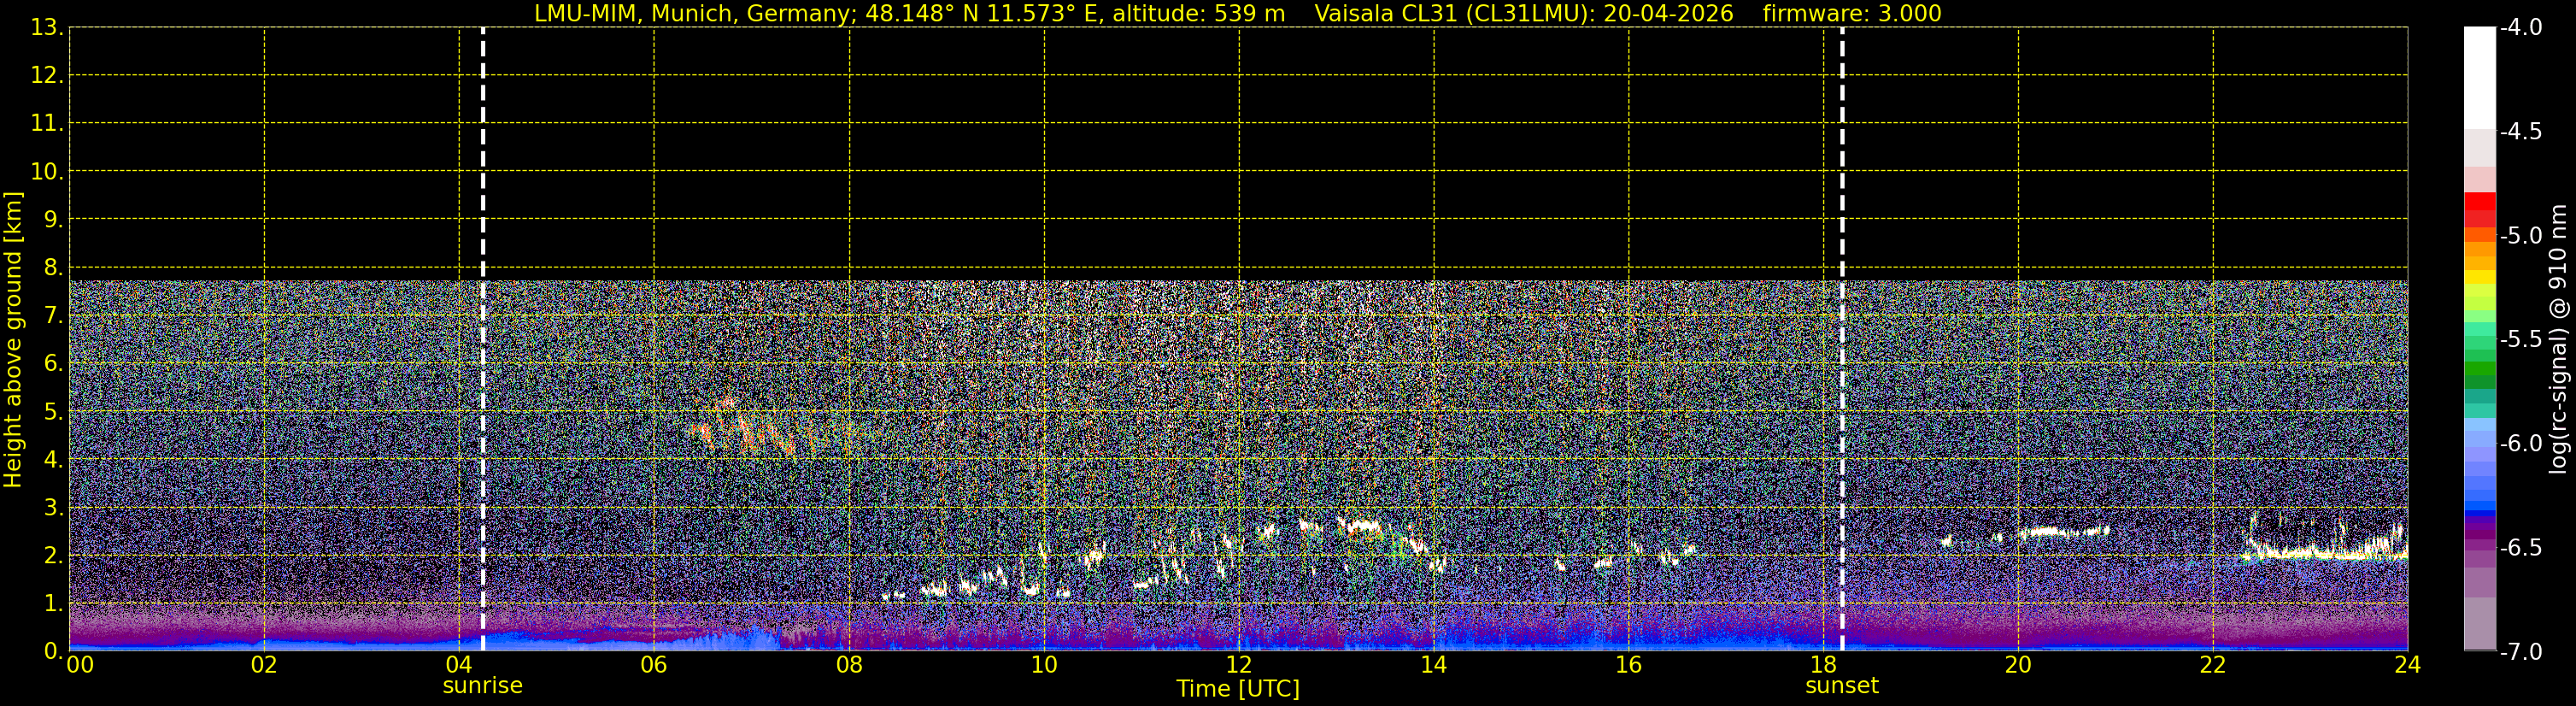
Task: Click the 5 km height tick label
Action: [x=52, y=412]
